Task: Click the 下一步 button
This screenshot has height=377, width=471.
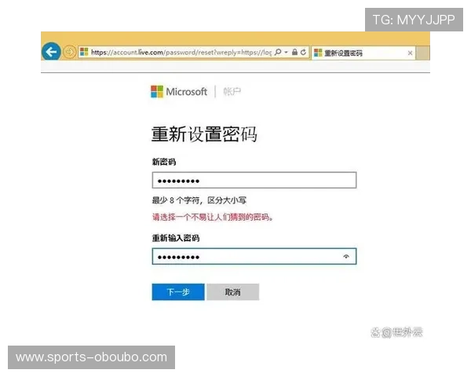Action: pyautogui.click(x=178, y=292)
